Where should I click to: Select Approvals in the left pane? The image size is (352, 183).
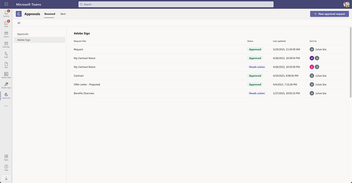point(39,34)
